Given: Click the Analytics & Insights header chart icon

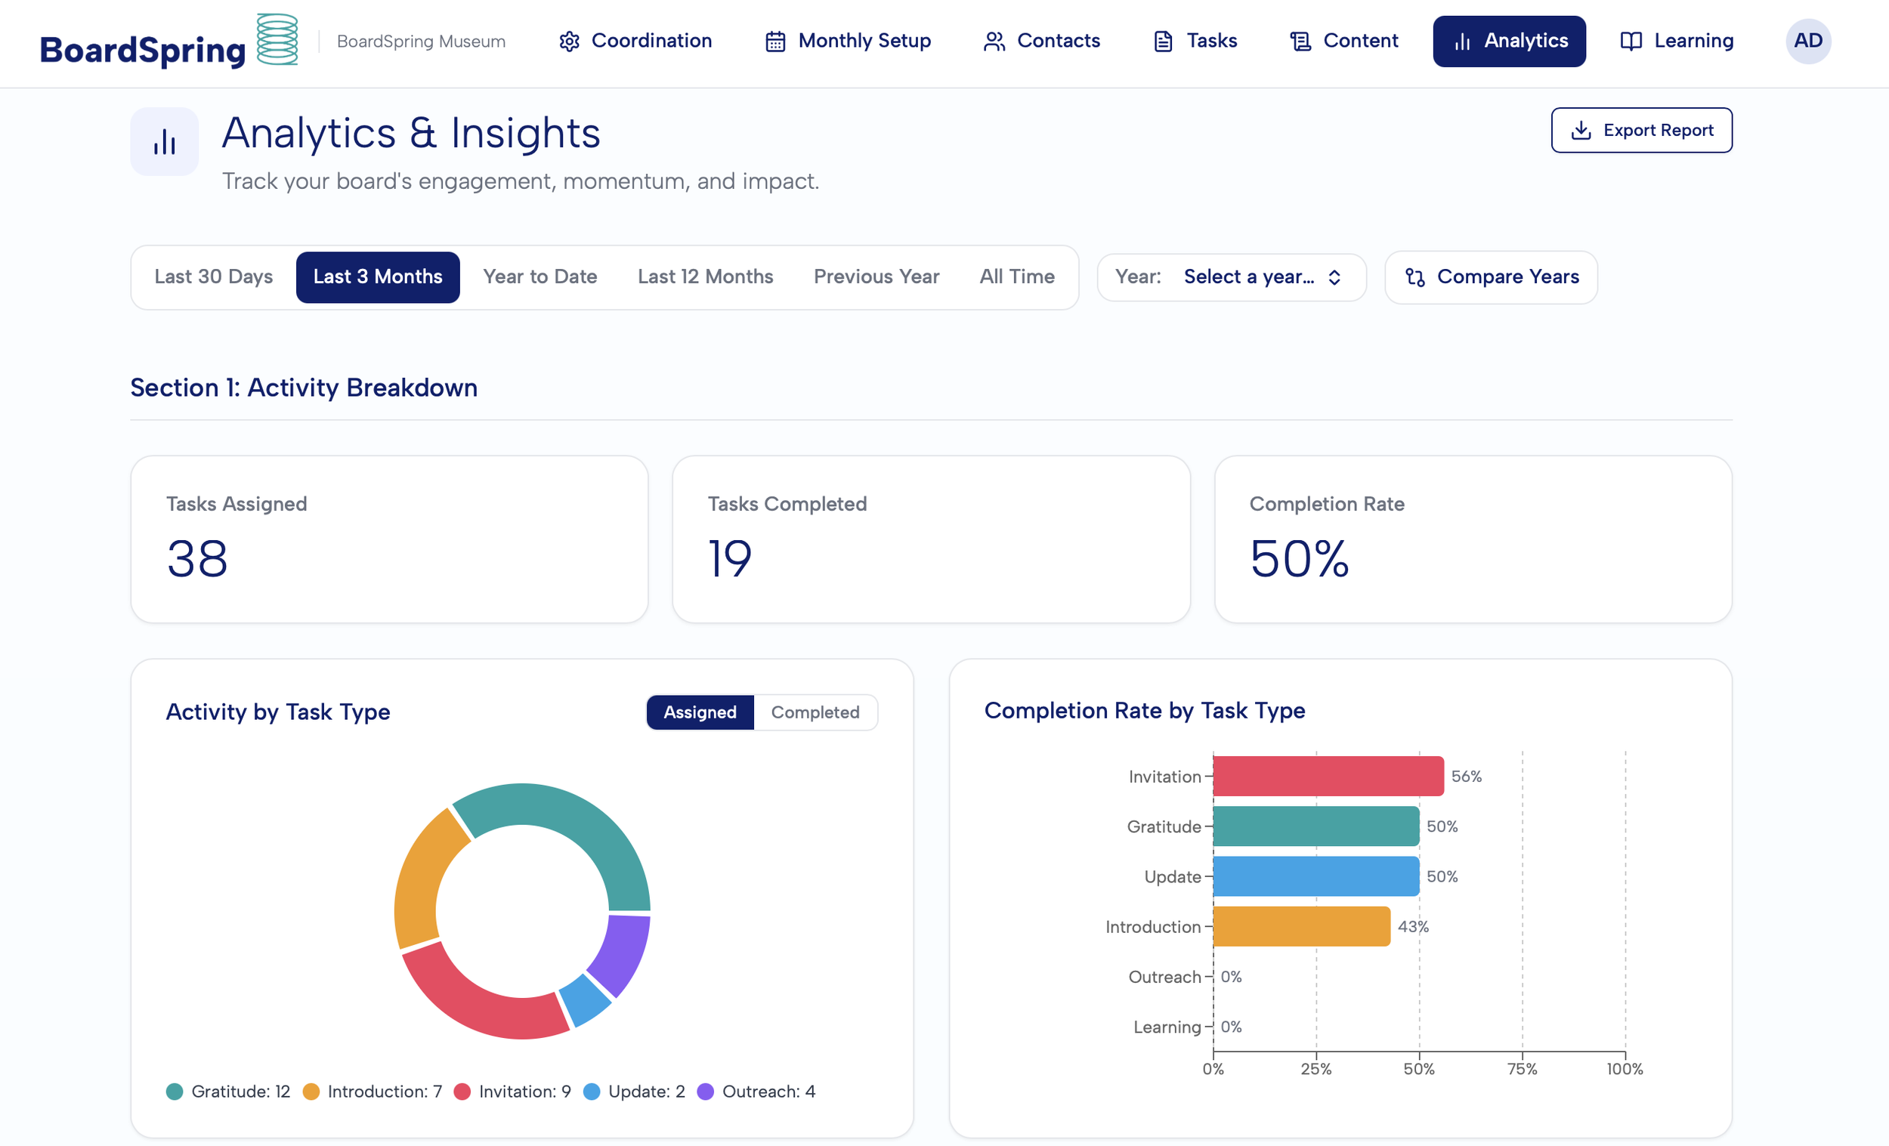Looking at the screenshot, I should 164,142.
